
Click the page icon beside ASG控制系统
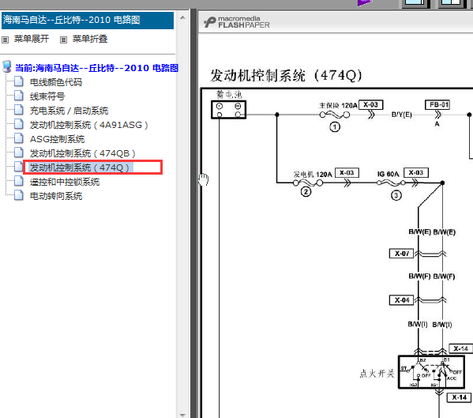point(19,138)
